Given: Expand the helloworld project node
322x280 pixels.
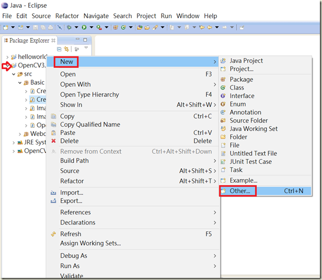Looking at the screenshot, I should [x=7, y=57].
